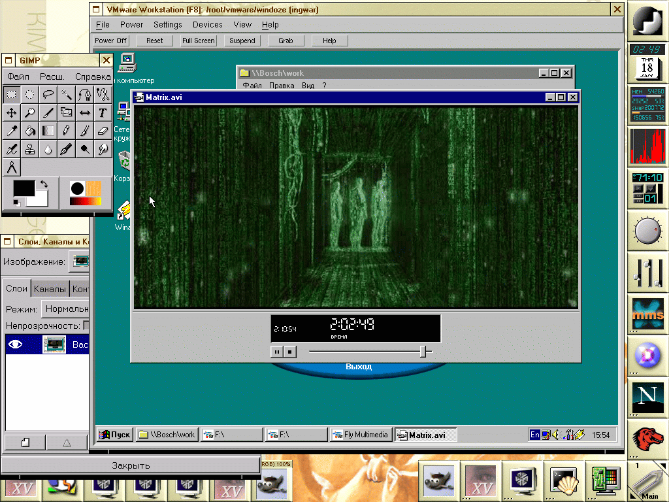The height and width of the screenshot is (502, 669).
Task: Click VMware Grab button
Action: pyautogui.click(x=286, y=41)
